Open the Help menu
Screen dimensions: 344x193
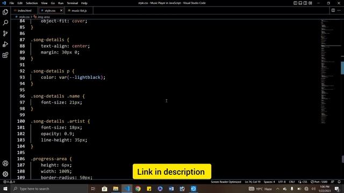84,3
